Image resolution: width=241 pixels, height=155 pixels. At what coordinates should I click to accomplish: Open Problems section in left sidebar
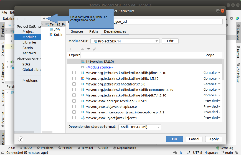tap(30, 81)
